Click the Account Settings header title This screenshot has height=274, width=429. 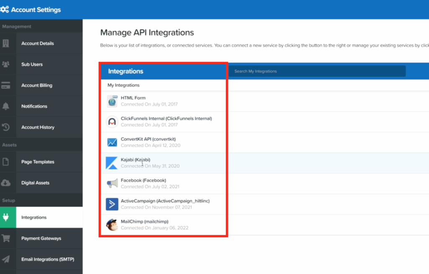click(x=36, y=10)
